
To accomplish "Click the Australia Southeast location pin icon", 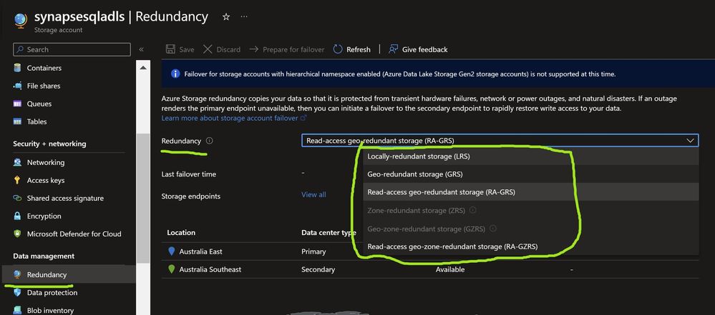I will 172,269.
